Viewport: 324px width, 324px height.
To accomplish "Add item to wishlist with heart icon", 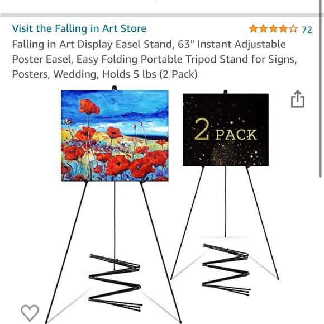I will pos(30,313).
